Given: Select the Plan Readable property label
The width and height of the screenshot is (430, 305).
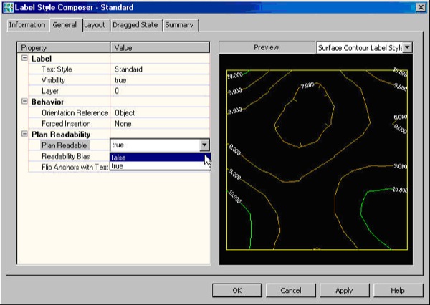Looking at the screenshot, I should [x=64, y=145].
